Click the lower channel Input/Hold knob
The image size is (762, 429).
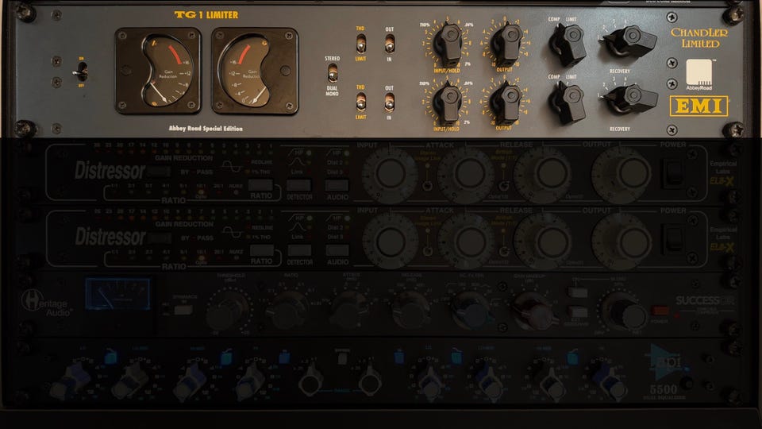[448, 103]
